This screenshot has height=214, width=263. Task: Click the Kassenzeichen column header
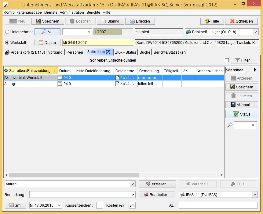click(210, 71)
